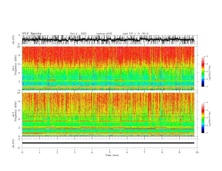
Task: Click the "5" tick on ch.3(V) axis
Action: point(19,139)
